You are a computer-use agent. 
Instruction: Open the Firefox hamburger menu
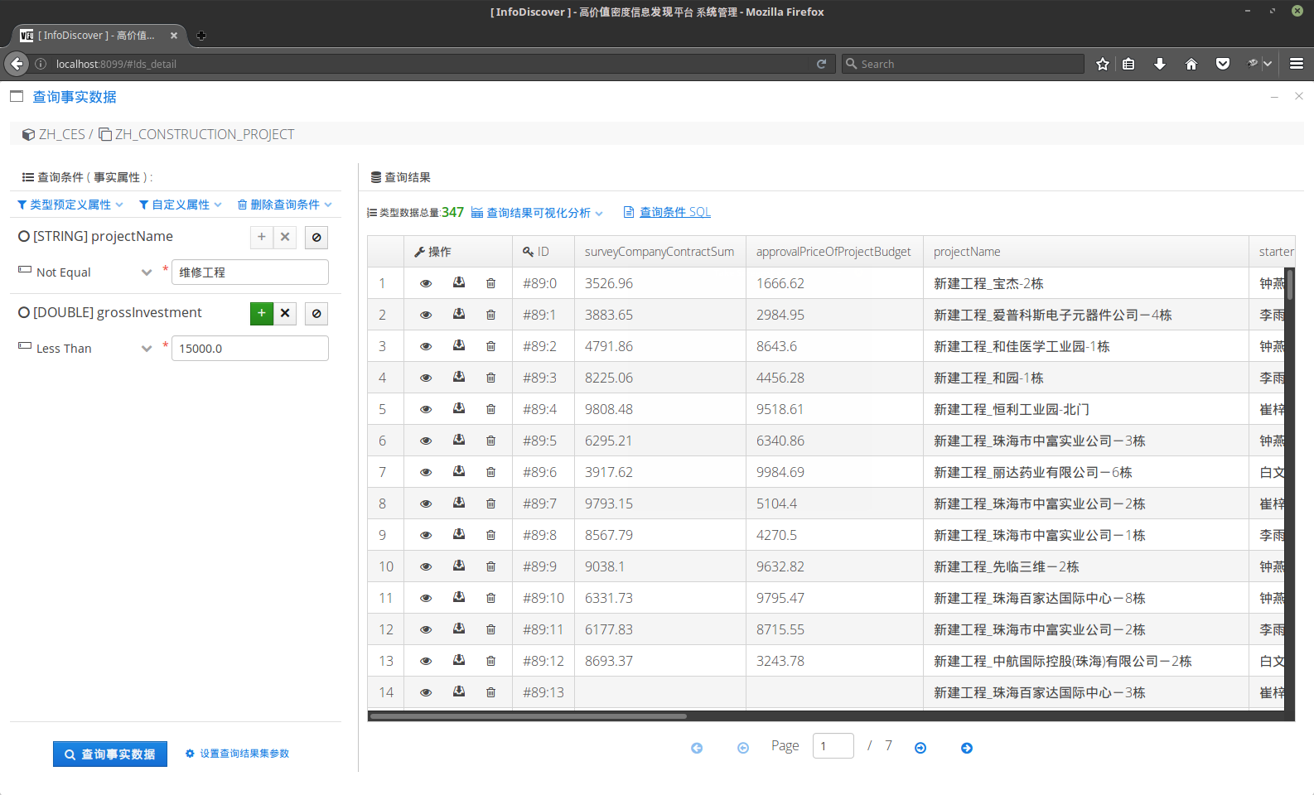pyautogui.click(x=1297, y=64)
